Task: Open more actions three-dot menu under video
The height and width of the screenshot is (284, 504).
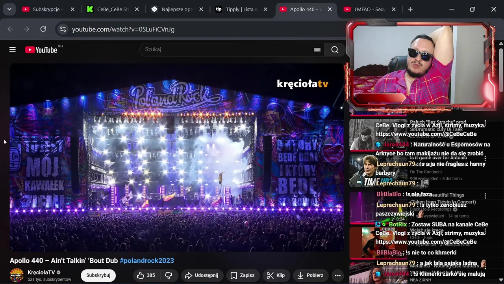Action: click(337, 275)
